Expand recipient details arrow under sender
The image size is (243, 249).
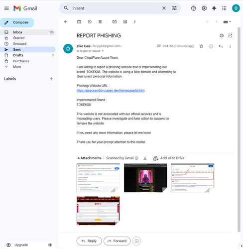coord(103,51)
